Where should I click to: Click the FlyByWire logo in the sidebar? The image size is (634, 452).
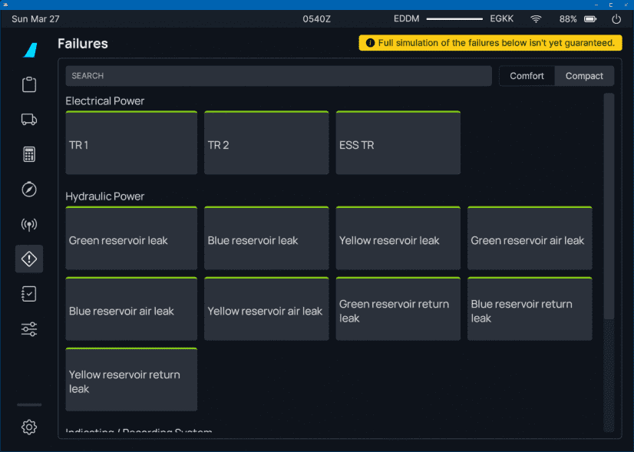29,50
